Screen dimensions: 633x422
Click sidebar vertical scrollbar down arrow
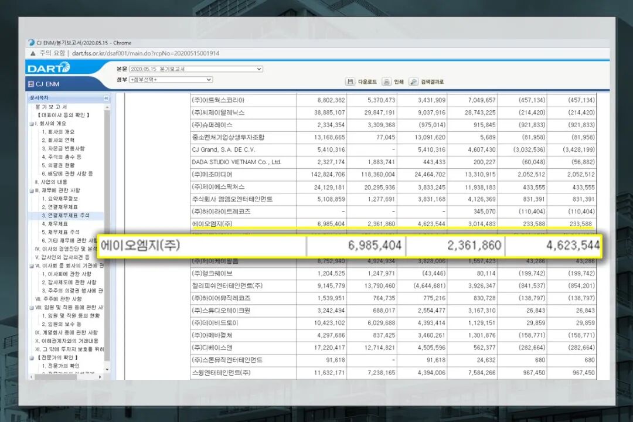pos(107,369)
